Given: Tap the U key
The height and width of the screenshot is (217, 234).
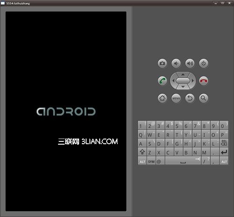Looking at the screenshot, I should click(197, 134).
